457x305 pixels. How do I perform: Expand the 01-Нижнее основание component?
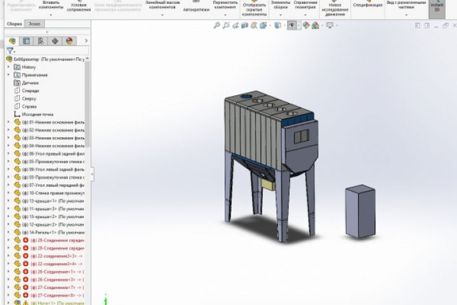pyautogui.click(x=9, y=122)
